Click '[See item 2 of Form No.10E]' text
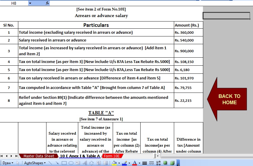Screen dimensions: 253x166 pos(101,9)
